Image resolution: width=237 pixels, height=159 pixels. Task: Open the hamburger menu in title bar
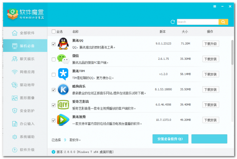(215, 7)
